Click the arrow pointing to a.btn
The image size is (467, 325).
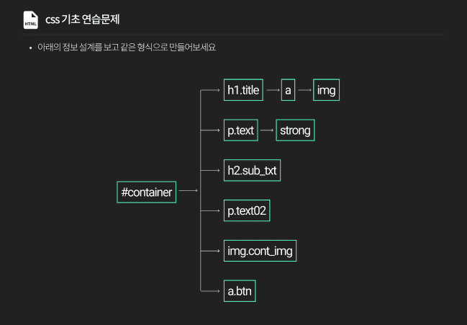coord(212,292)
